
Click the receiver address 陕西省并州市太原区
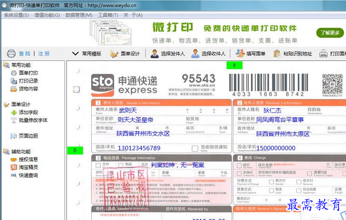tap(283, 134)
